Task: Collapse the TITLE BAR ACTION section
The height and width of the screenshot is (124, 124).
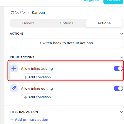Action: 122,112
